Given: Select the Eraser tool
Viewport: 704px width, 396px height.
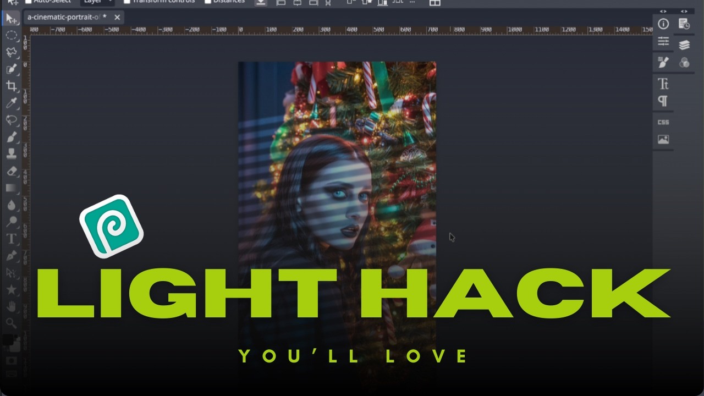Looking at the screenshot, I should [11, 171].
